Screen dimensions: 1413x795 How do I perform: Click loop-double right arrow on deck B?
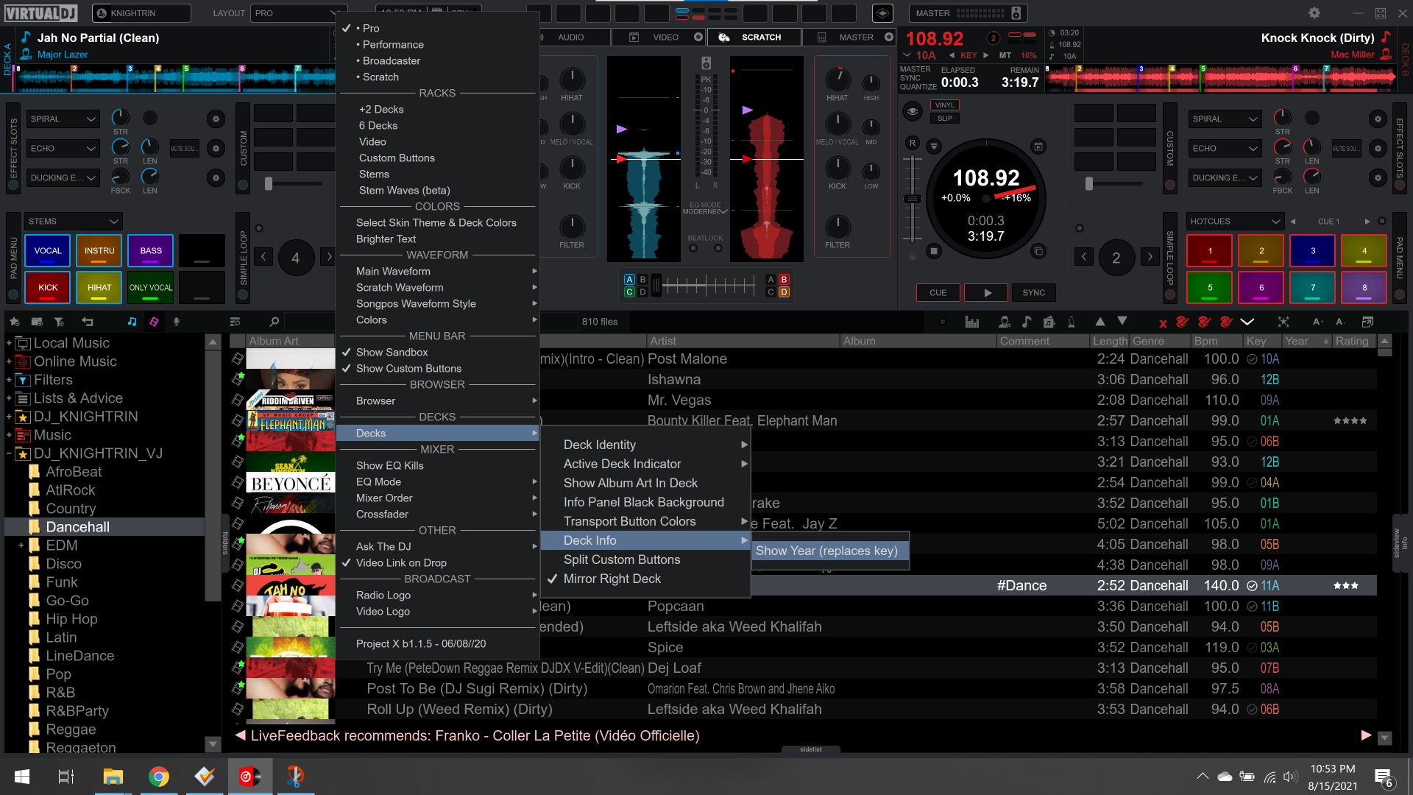tap(1150, 257)
